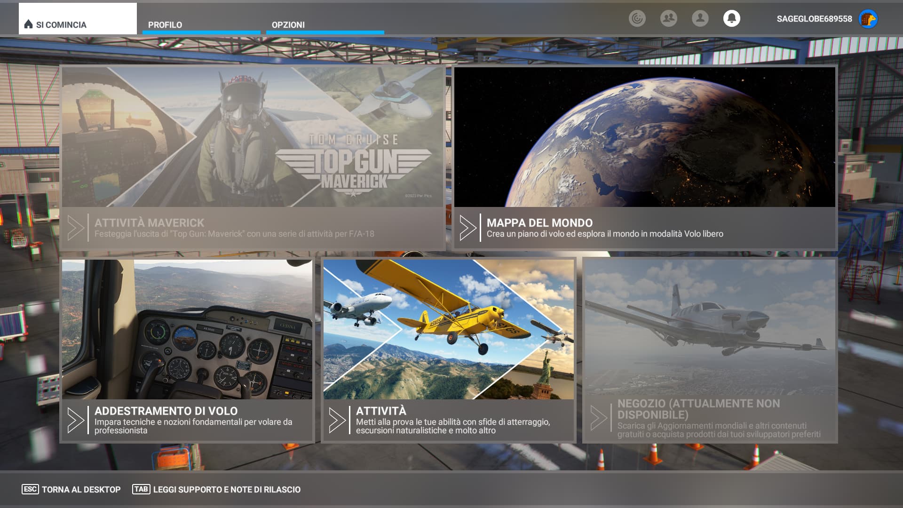Click the Cessna cockpit thumbnail

(x=187, y=329)
